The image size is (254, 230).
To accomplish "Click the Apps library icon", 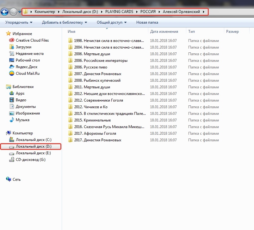I will pos(11,93).
